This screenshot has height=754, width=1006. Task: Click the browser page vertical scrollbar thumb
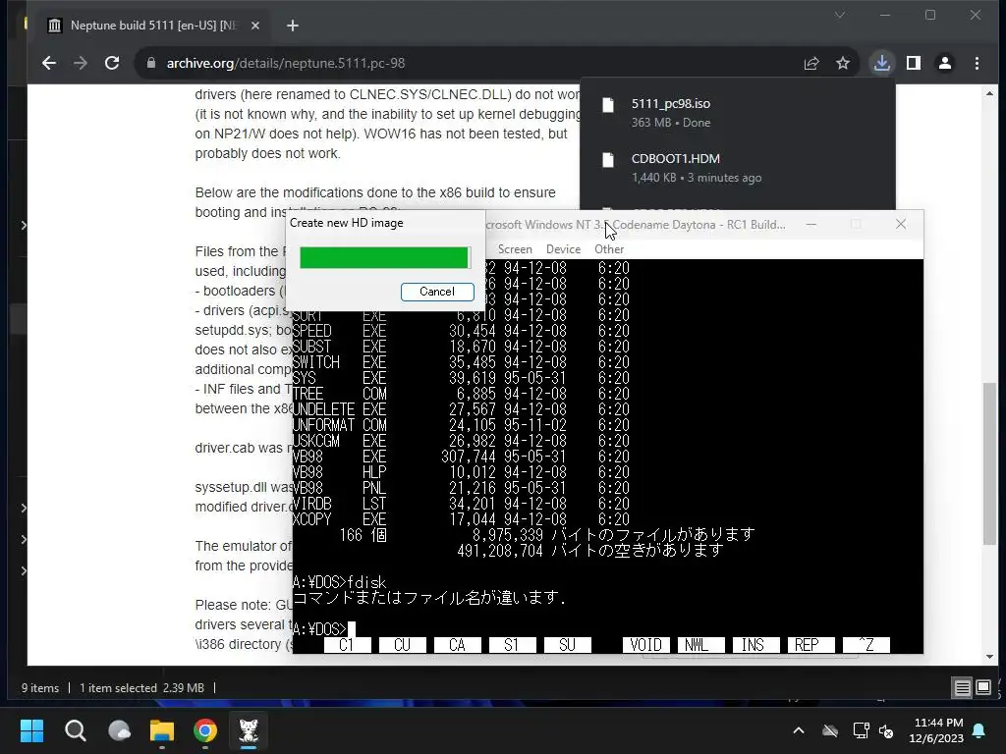tap(990, 463)
